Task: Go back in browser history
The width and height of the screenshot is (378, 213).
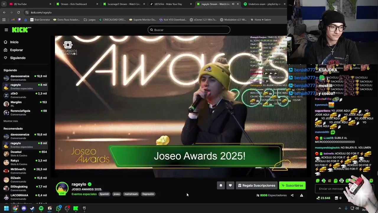Action: click(4, 12)
